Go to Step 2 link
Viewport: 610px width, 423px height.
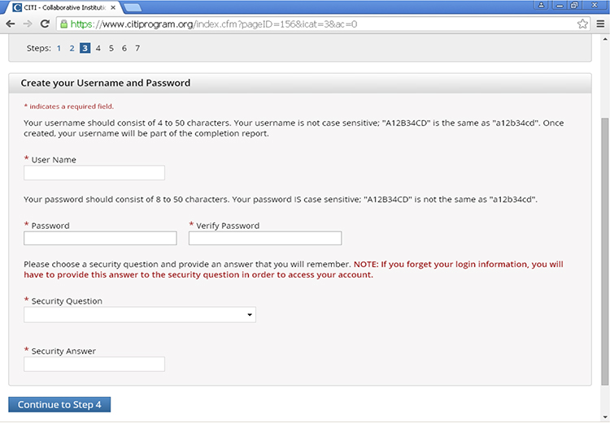(72, 48)
